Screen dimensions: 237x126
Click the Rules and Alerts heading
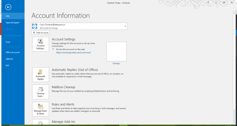[63, 104]
